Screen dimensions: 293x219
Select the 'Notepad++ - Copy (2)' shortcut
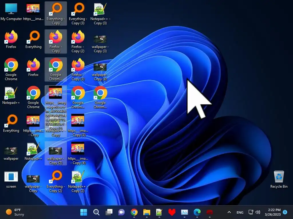(78, 181)
